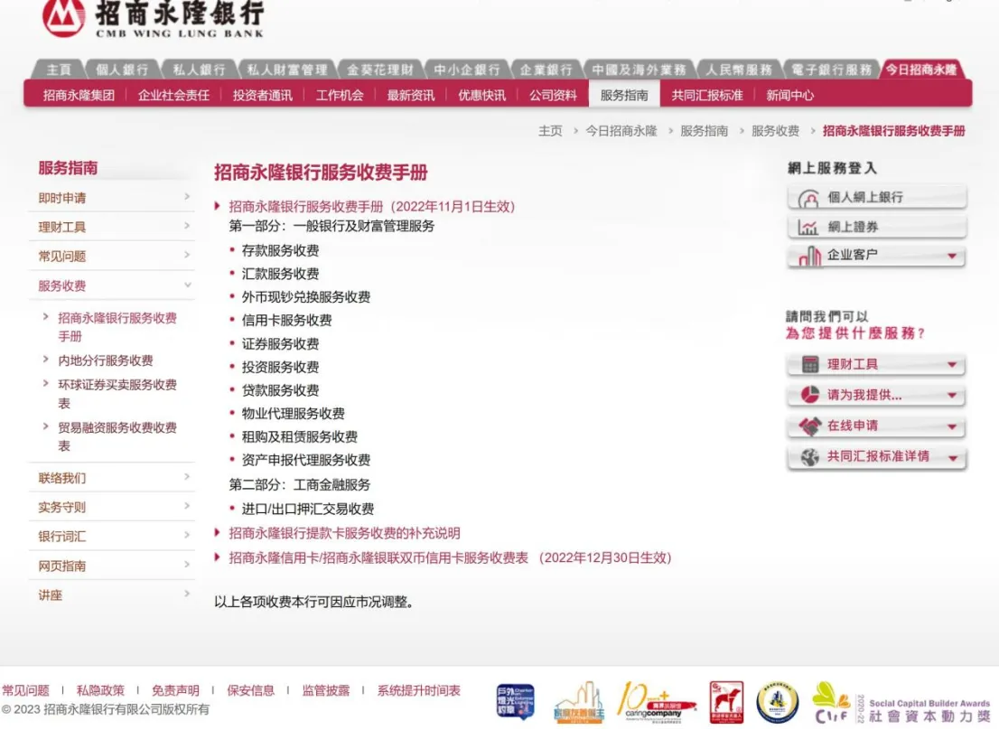
Task: Open 内地分行服务收费 in the sidebar
Action: pos(105,360)
